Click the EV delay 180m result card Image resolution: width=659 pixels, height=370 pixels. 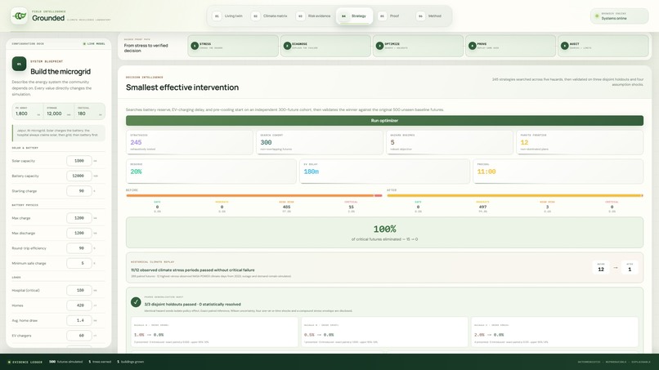[384, 171]
